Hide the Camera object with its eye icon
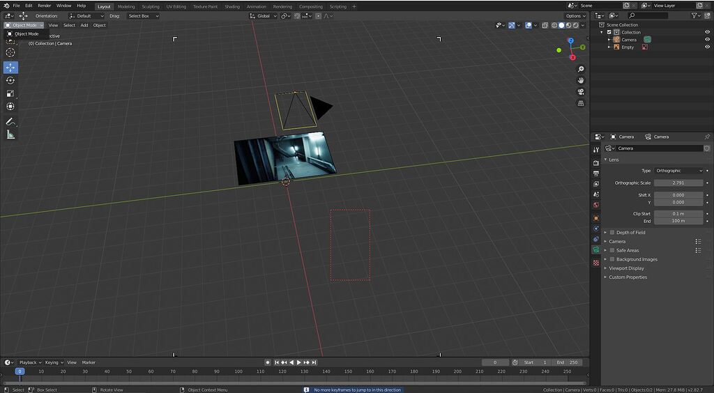 [707, 40]
